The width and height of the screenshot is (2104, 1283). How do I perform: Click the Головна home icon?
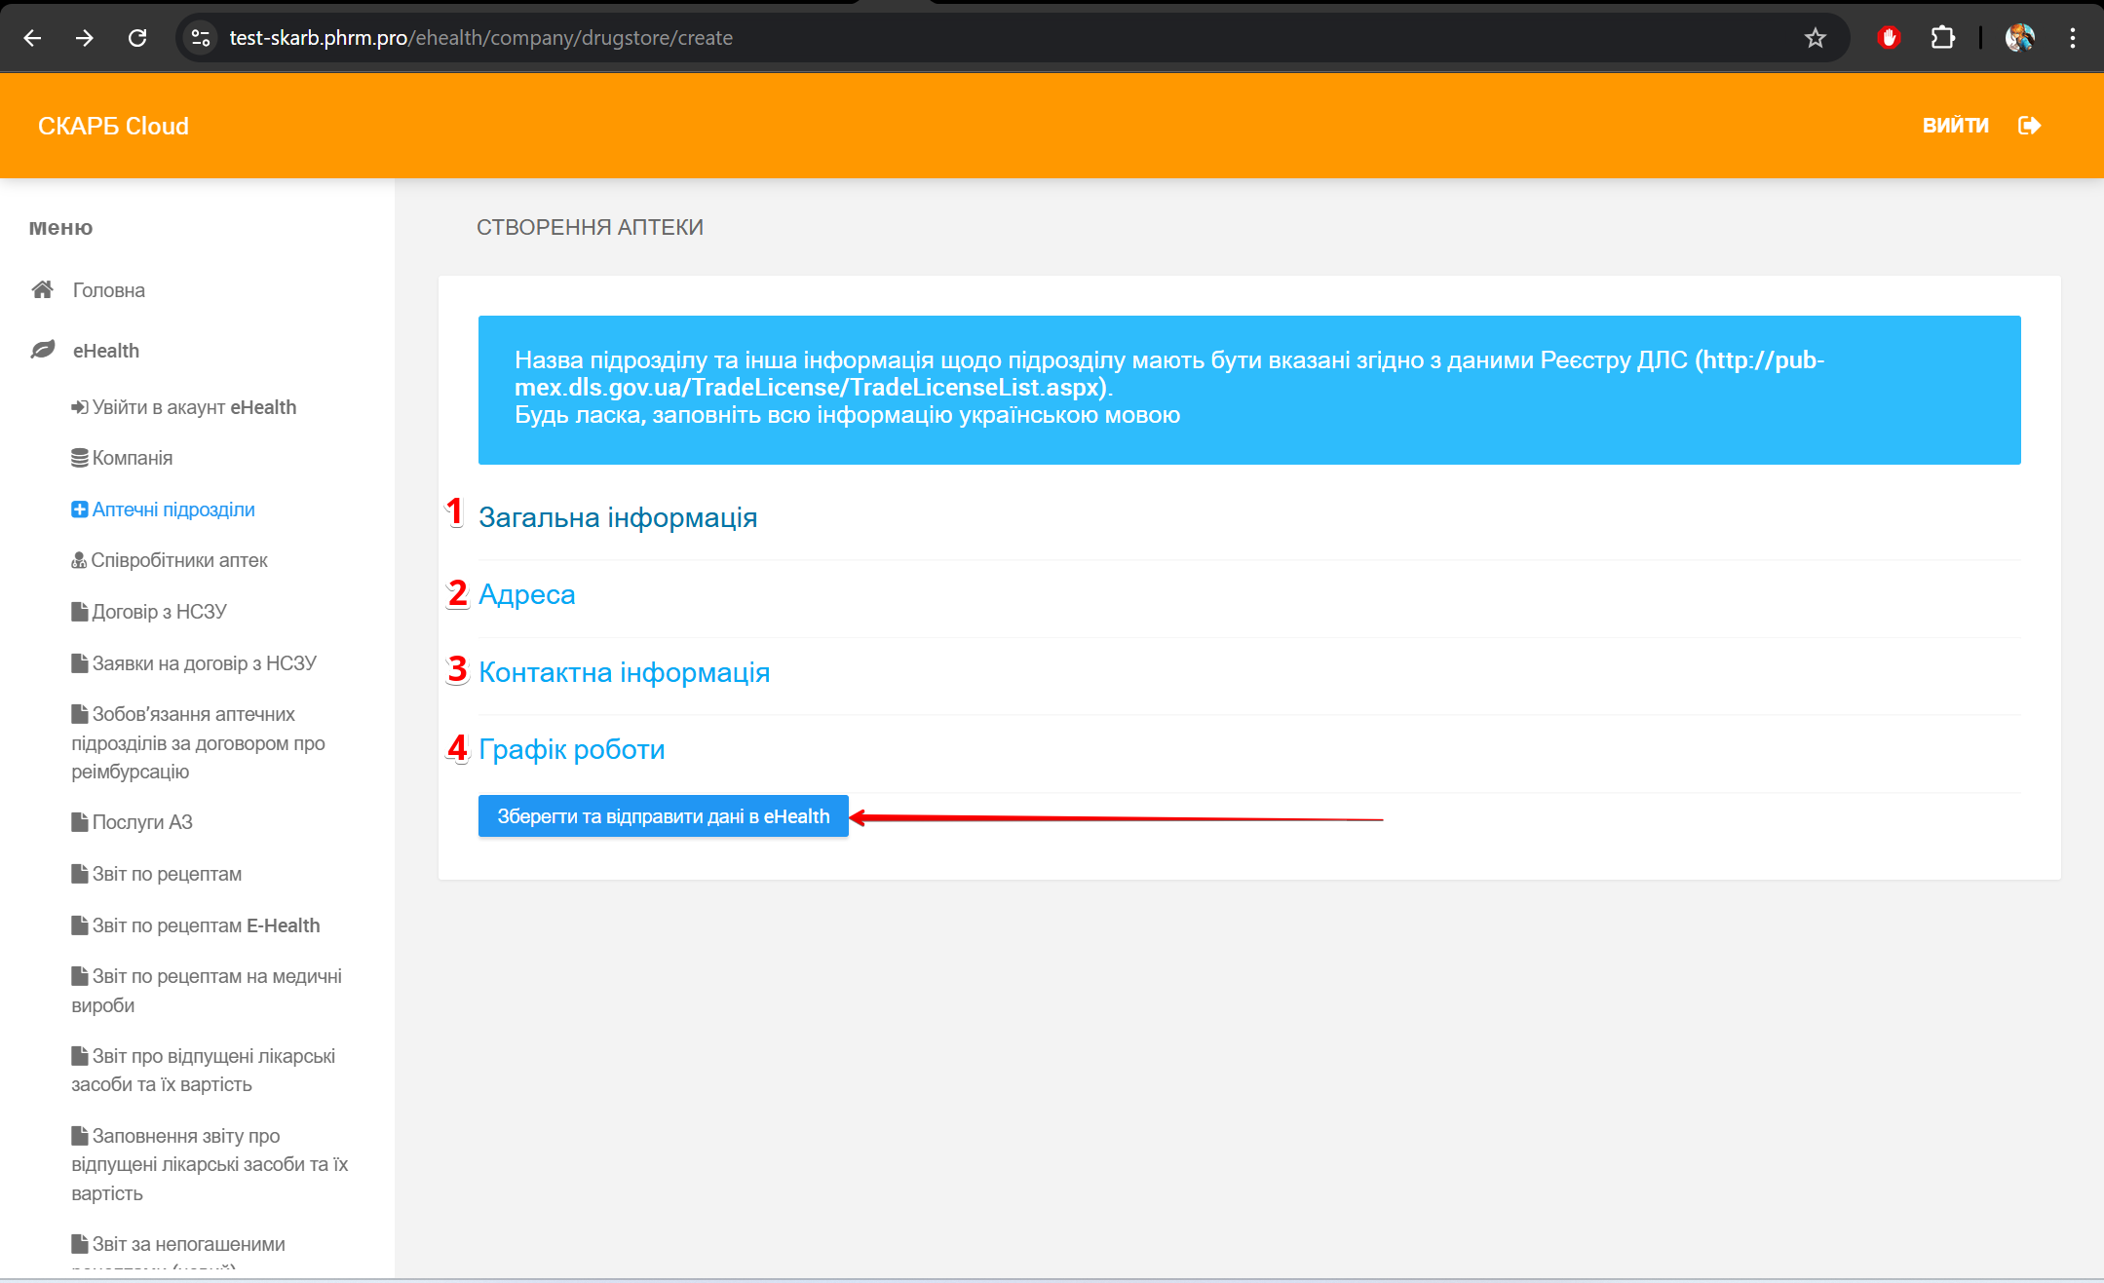click(x=42, y=290)
